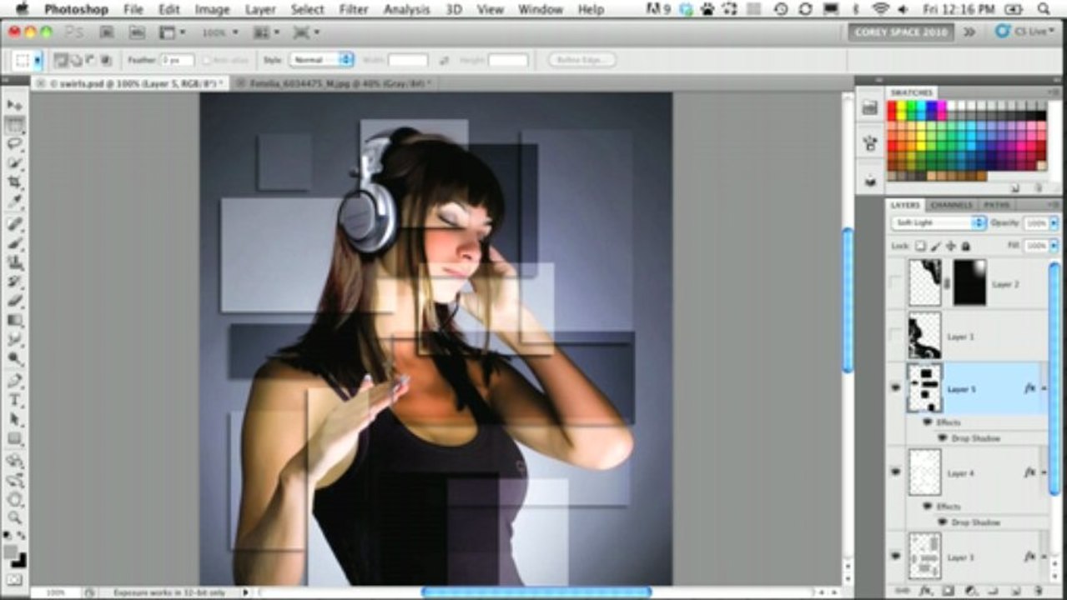
Task: Collapse Layer 4 effects list arrow
Action: point(1044,472)
